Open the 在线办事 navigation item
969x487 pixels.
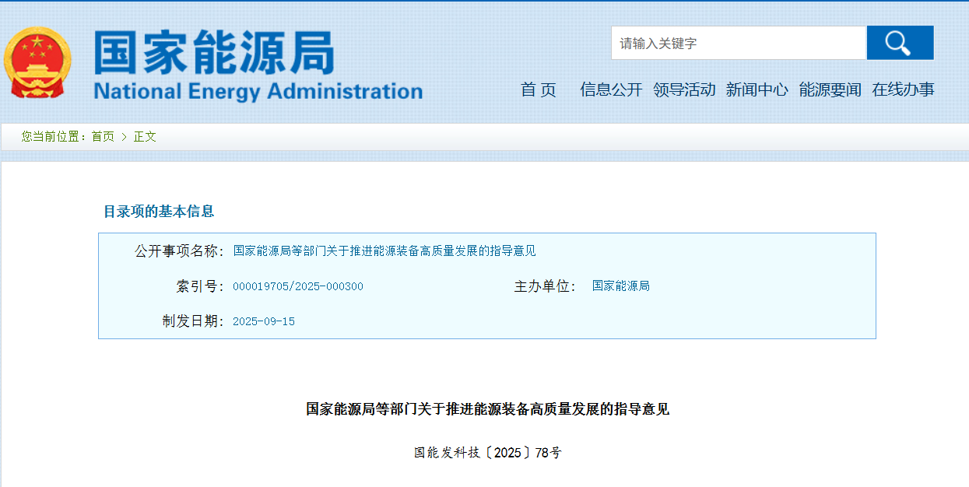point(903,90)
